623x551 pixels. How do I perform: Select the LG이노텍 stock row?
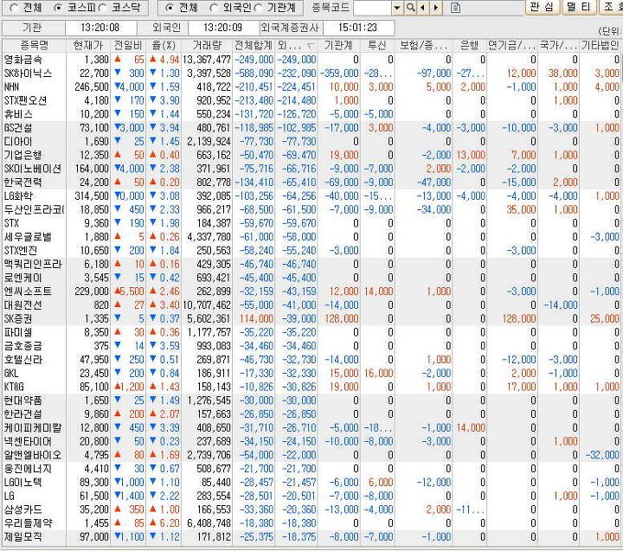(x=311, y=483)
